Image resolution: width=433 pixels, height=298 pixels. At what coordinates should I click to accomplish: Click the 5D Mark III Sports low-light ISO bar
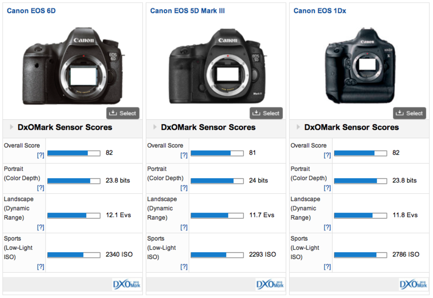[x=217, y=255]
